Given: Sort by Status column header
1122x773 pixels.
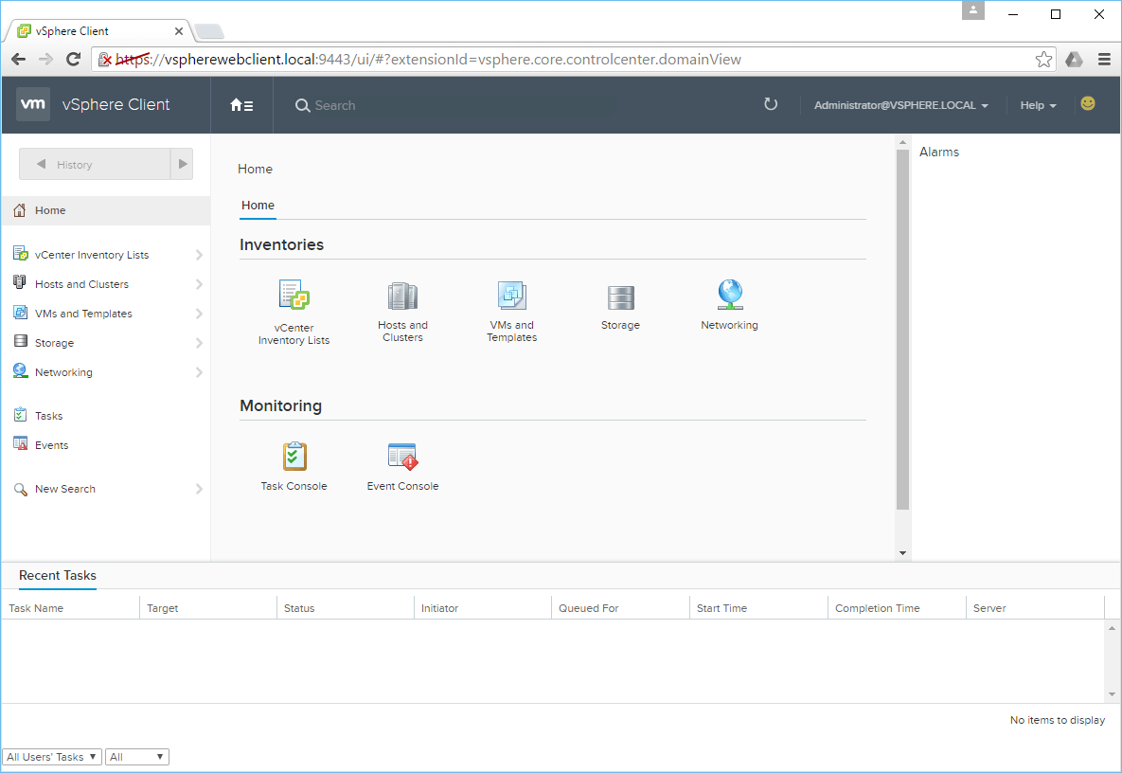Looking at the screenshot, I should pos(345,607).
